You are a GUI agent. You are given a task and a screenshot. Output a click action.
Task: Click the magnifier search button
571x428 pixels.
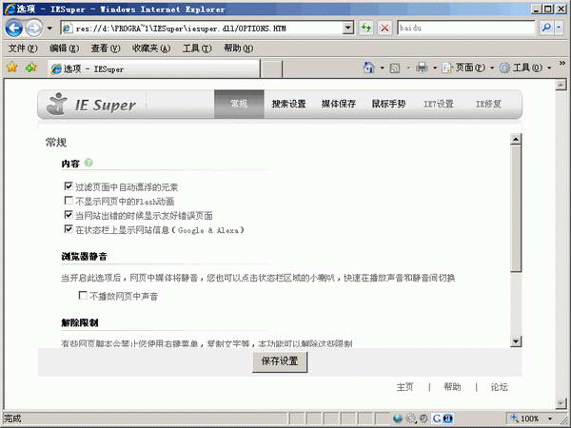546,28
